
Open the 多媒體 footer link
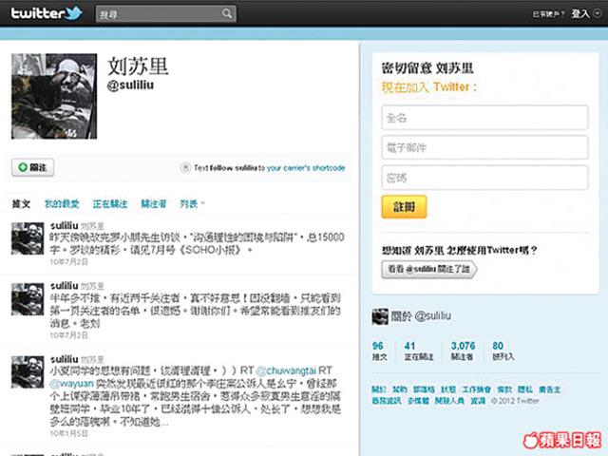[x=418, y=401]
